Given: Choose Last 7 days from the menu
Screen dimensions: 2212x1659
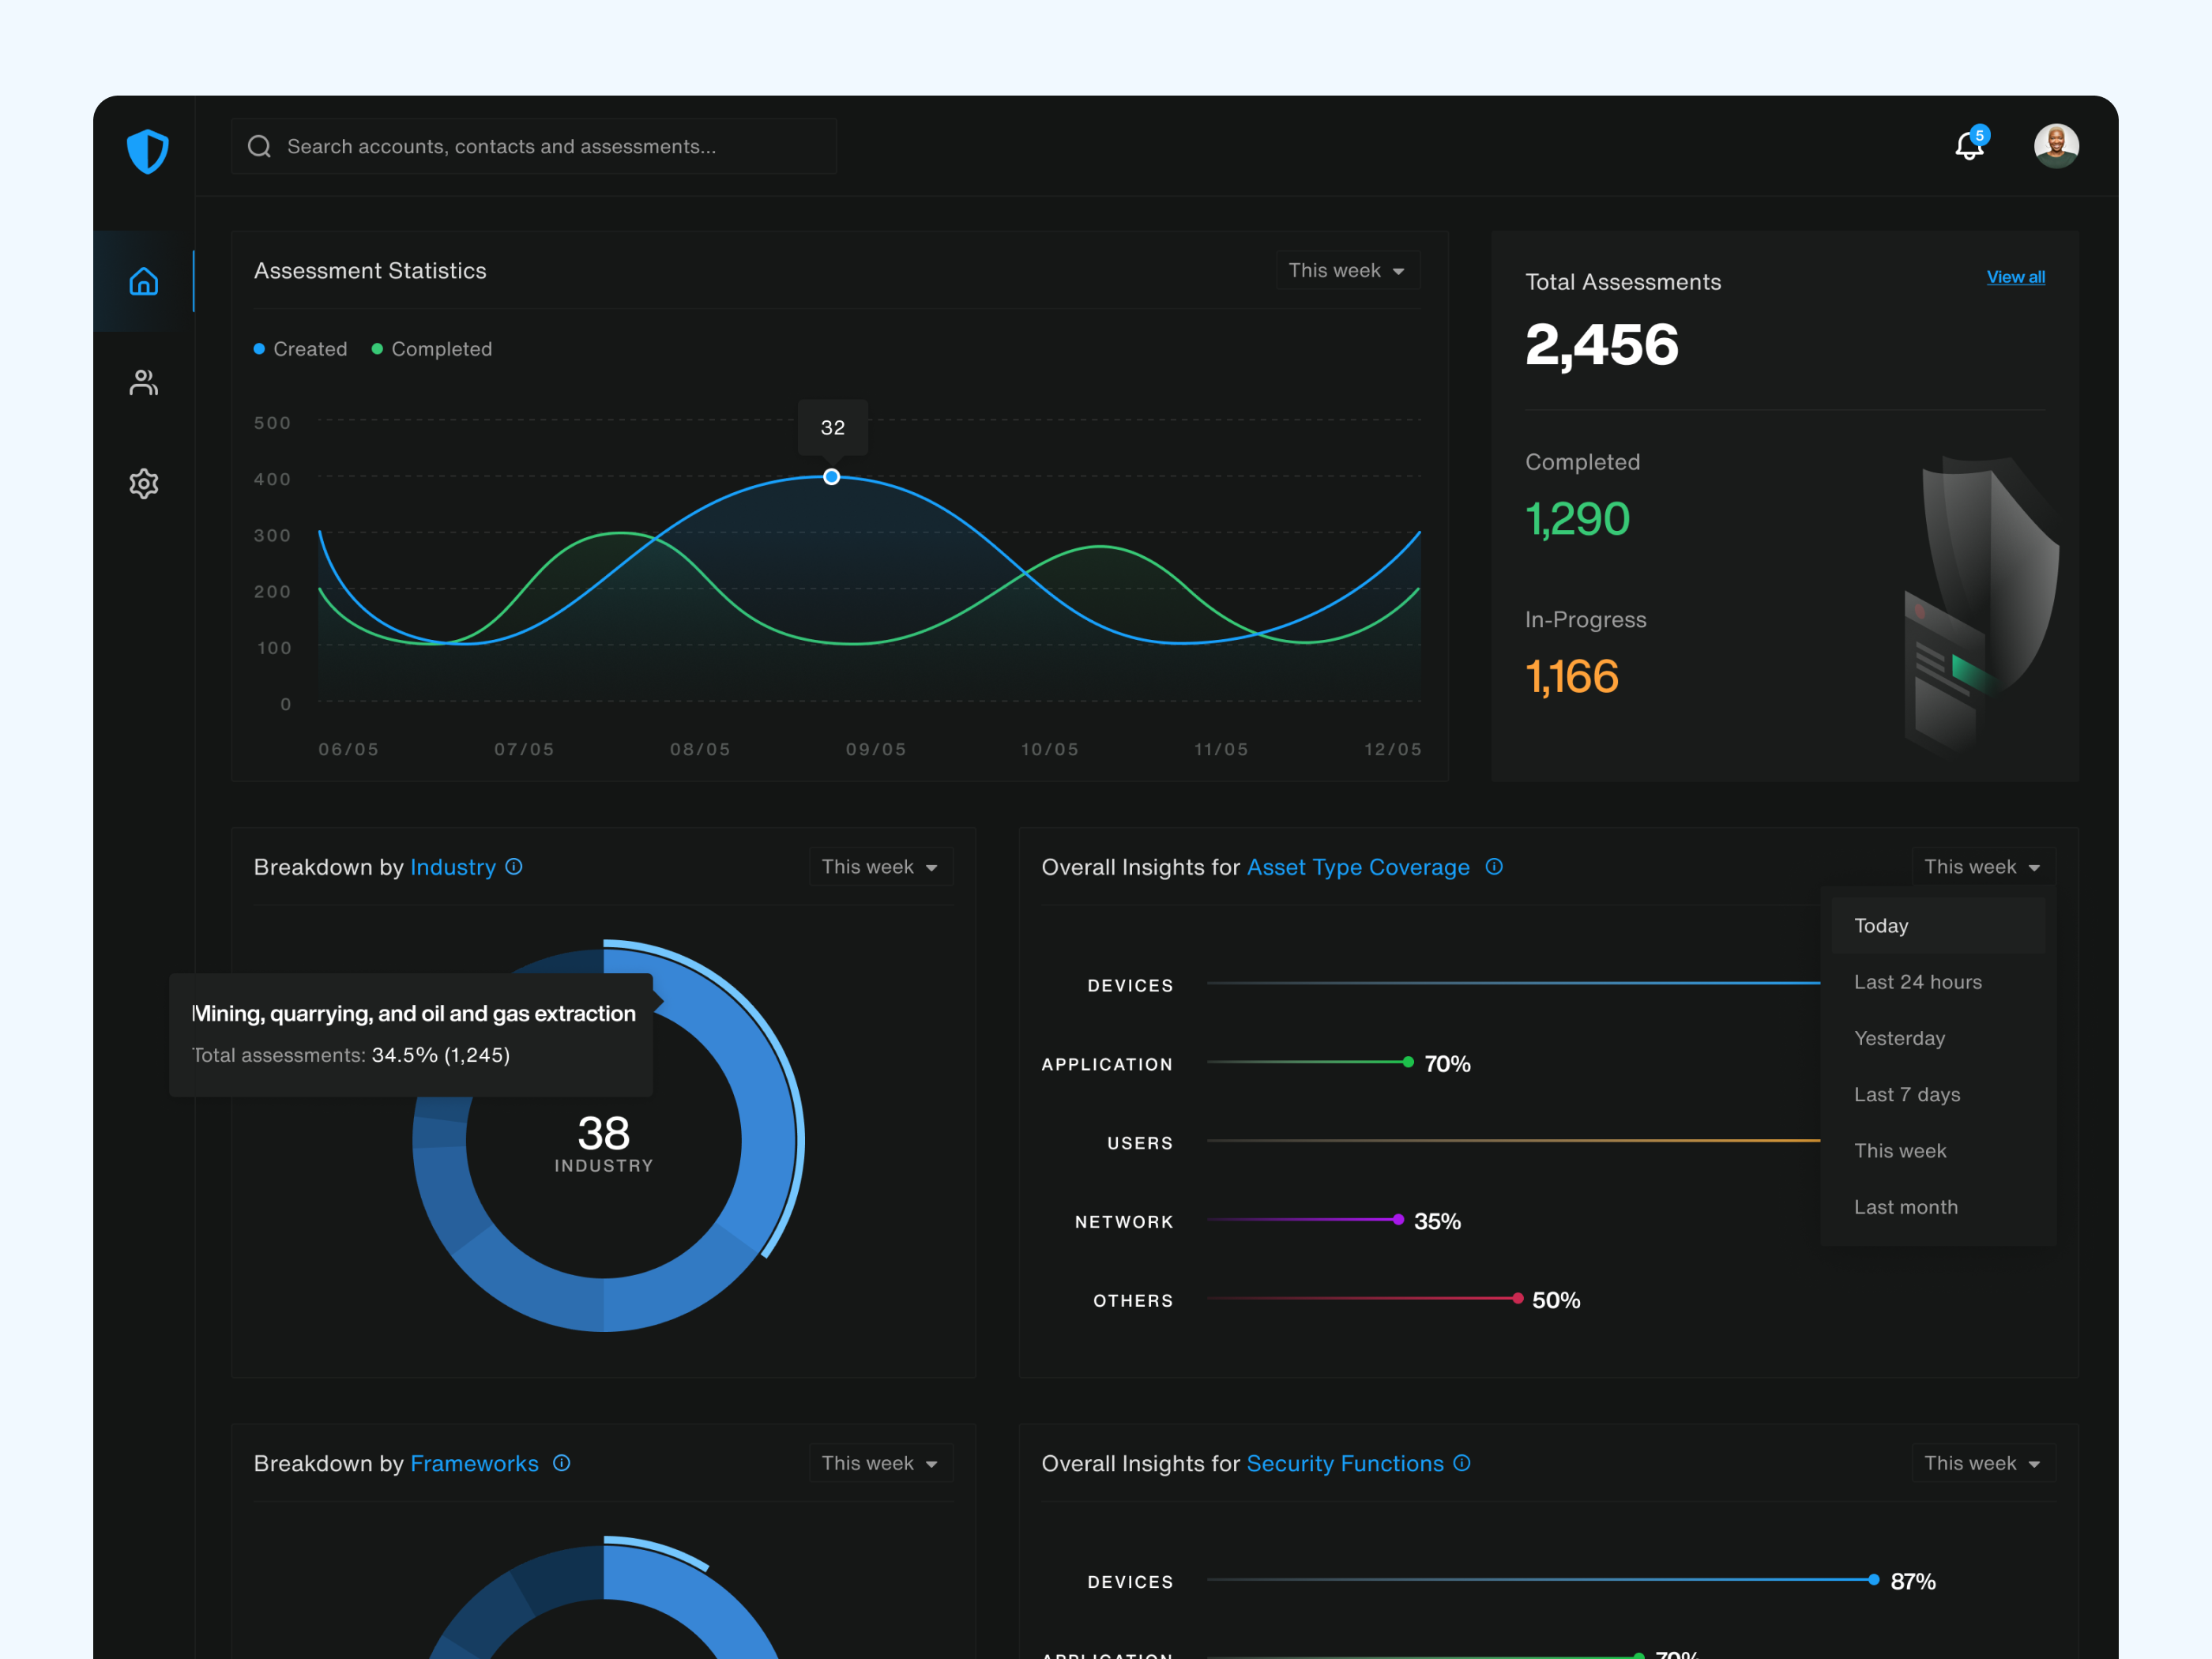Looking at the screenshot, I should [1906, 1094].
